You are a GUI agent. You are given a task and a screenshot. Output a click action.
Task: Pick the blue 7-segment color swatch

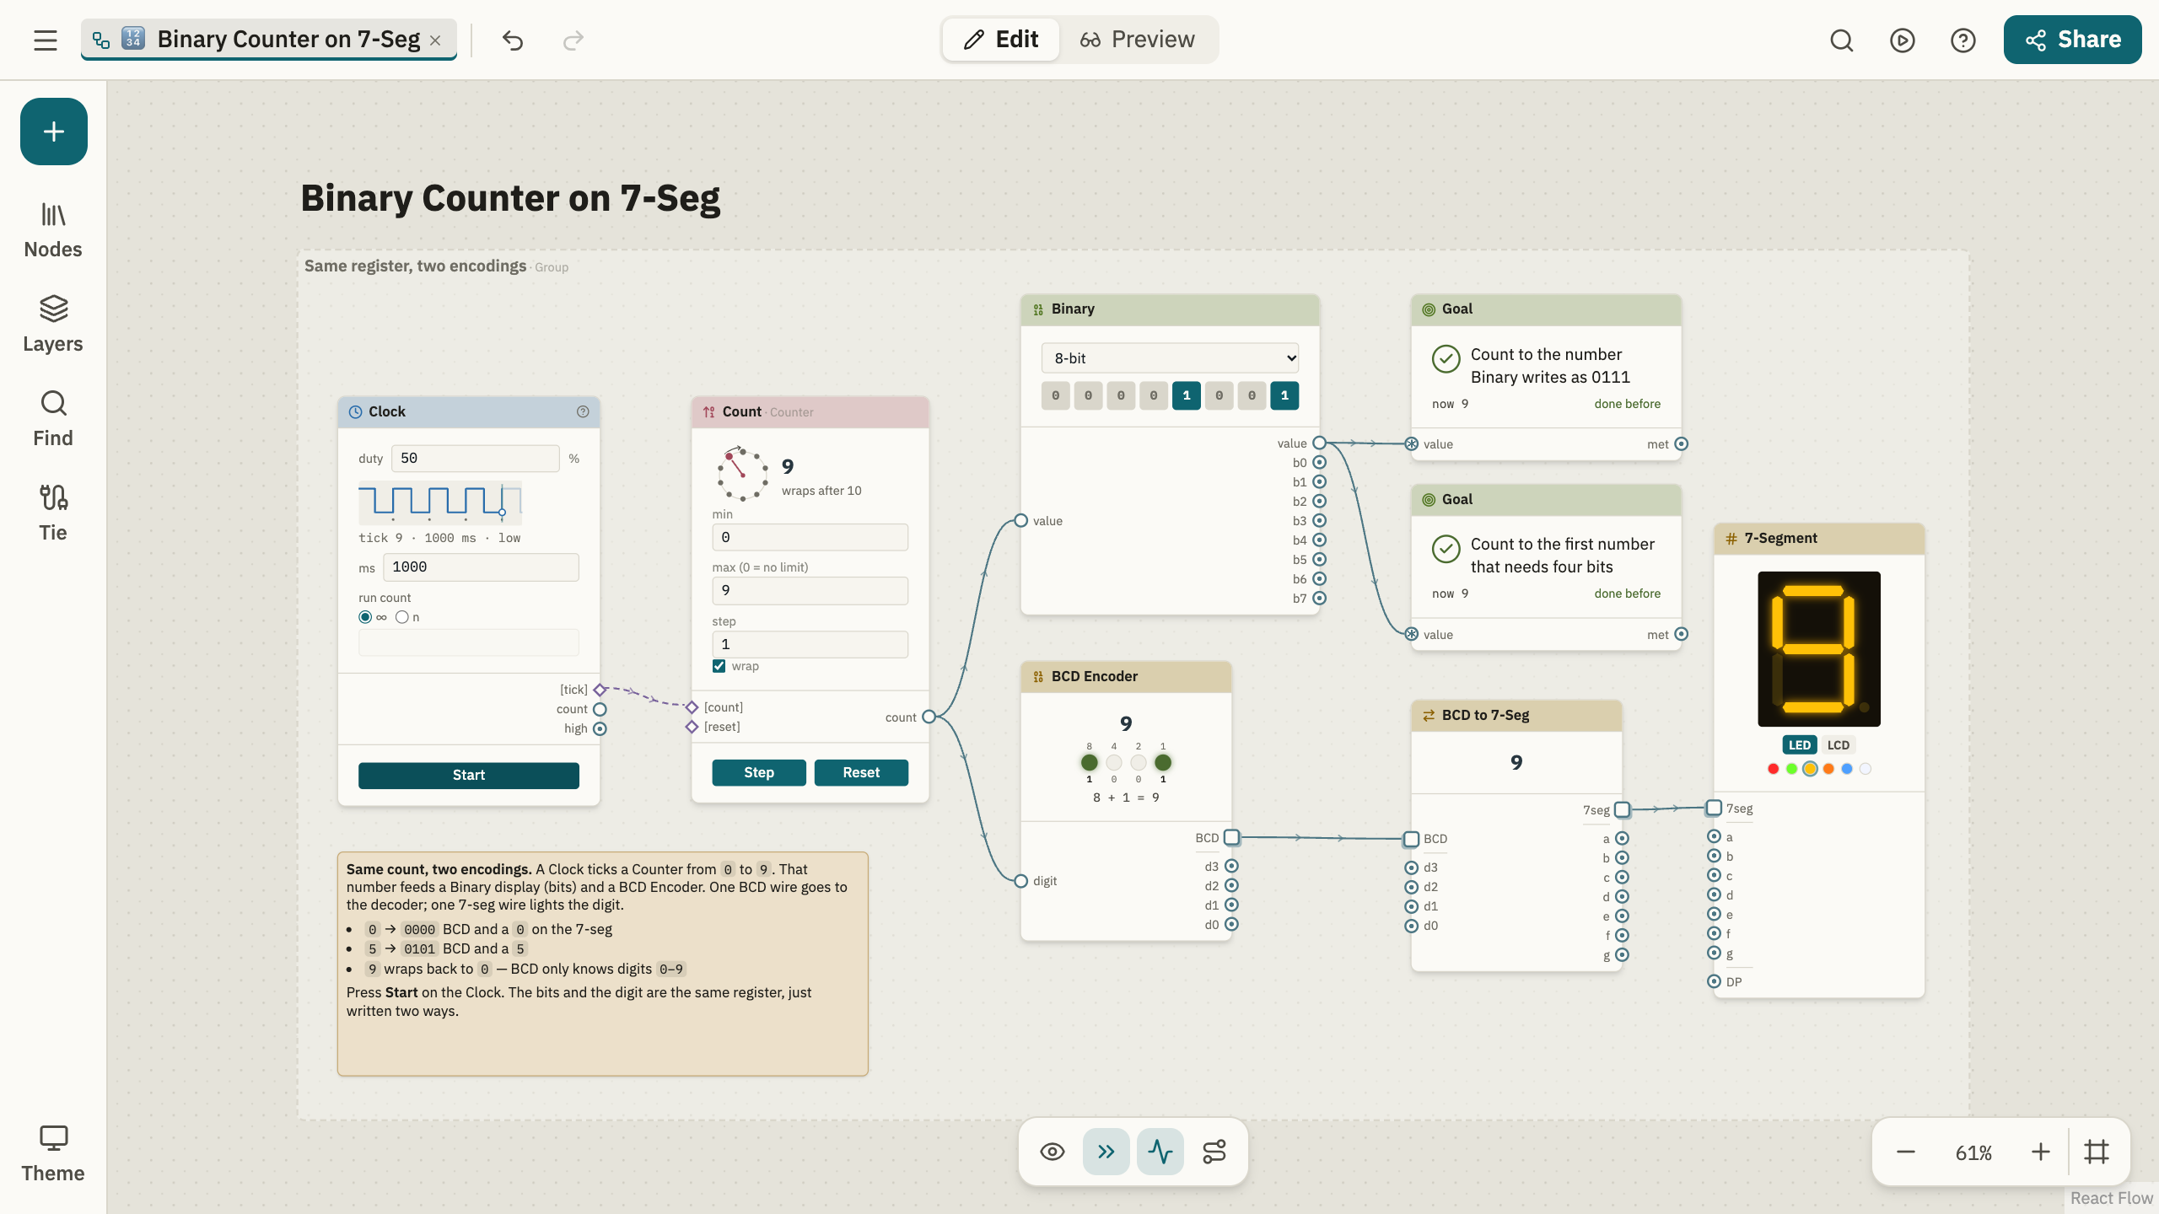(x=1847, y=769)
